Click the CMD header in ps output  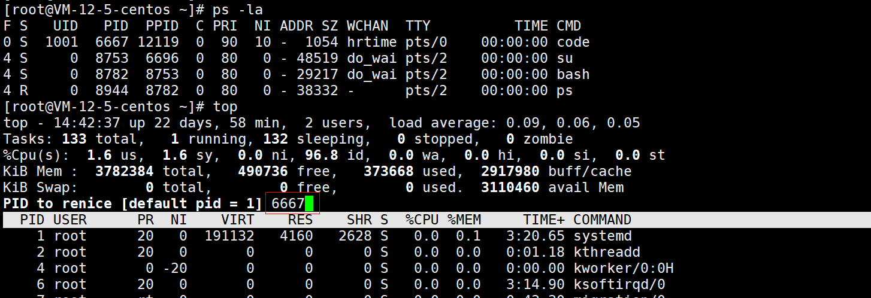pos(569,26)
